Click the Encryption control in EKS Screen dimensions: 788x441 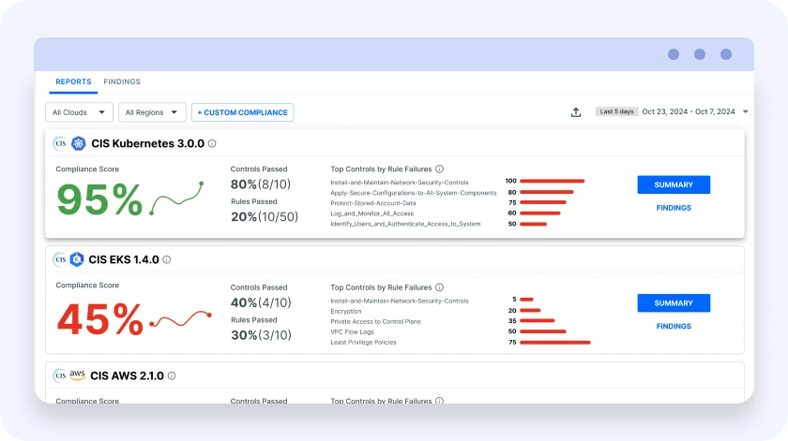(346, 311)
